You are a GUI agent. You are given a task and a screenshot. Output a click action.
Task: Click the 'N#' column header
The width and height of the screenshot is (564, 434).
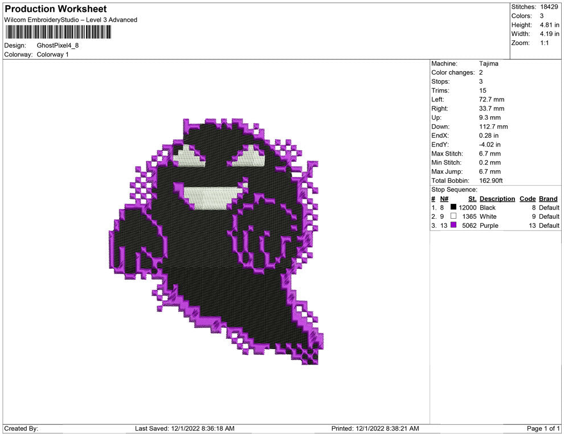point(444,199)
